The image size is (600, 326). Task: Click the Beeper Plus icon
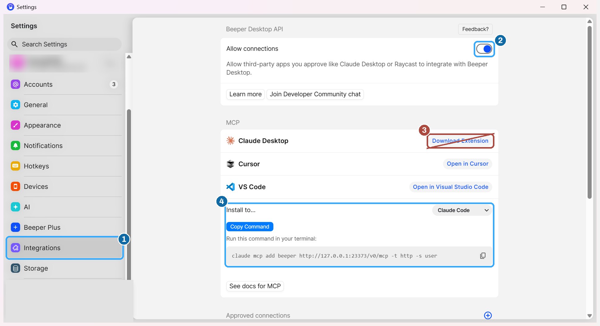[15, 227]
